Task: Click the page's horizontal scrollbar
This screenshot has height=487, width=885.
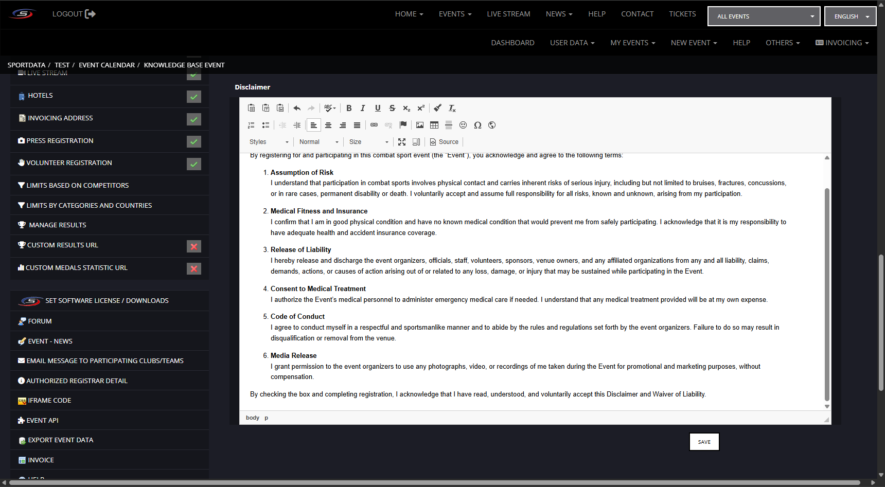Action: 435,482
